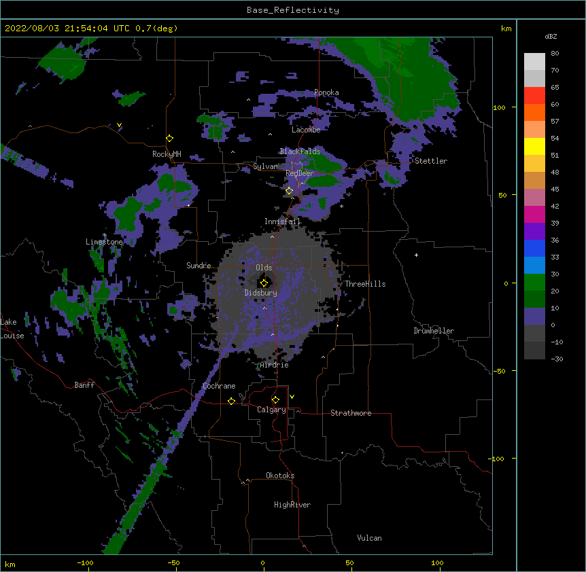Click the -100 tick on the bottom axis
586x572 pixels.
coord(85,563)
